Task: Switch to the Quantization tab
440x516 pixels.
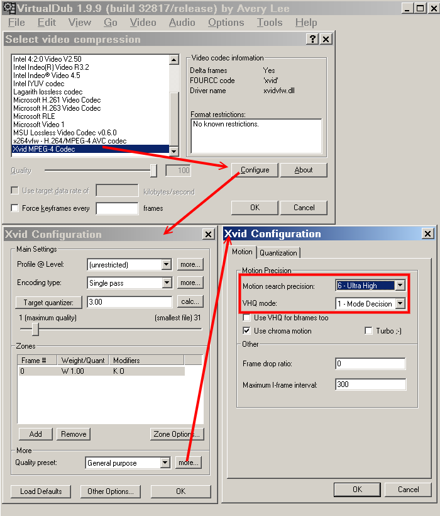Action: point(278,253)
